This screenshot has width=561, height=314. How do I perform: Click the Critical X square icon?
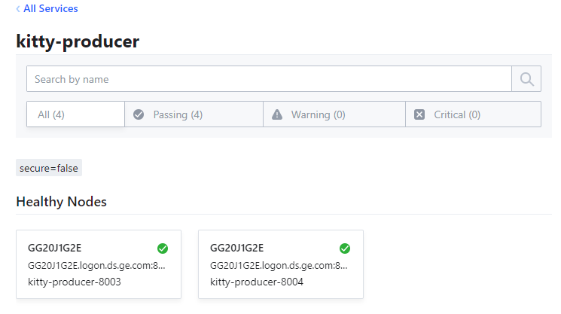click(419, 114)
